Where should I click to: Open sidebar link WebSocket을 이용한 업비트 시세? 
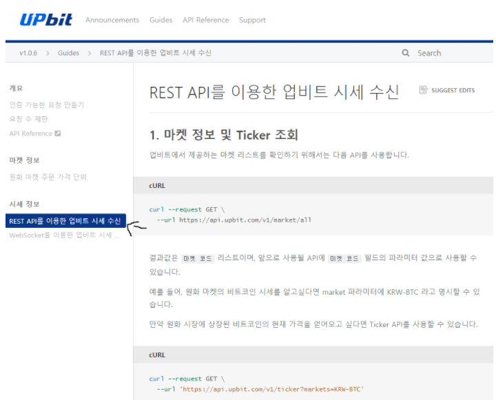click(64, 235)
